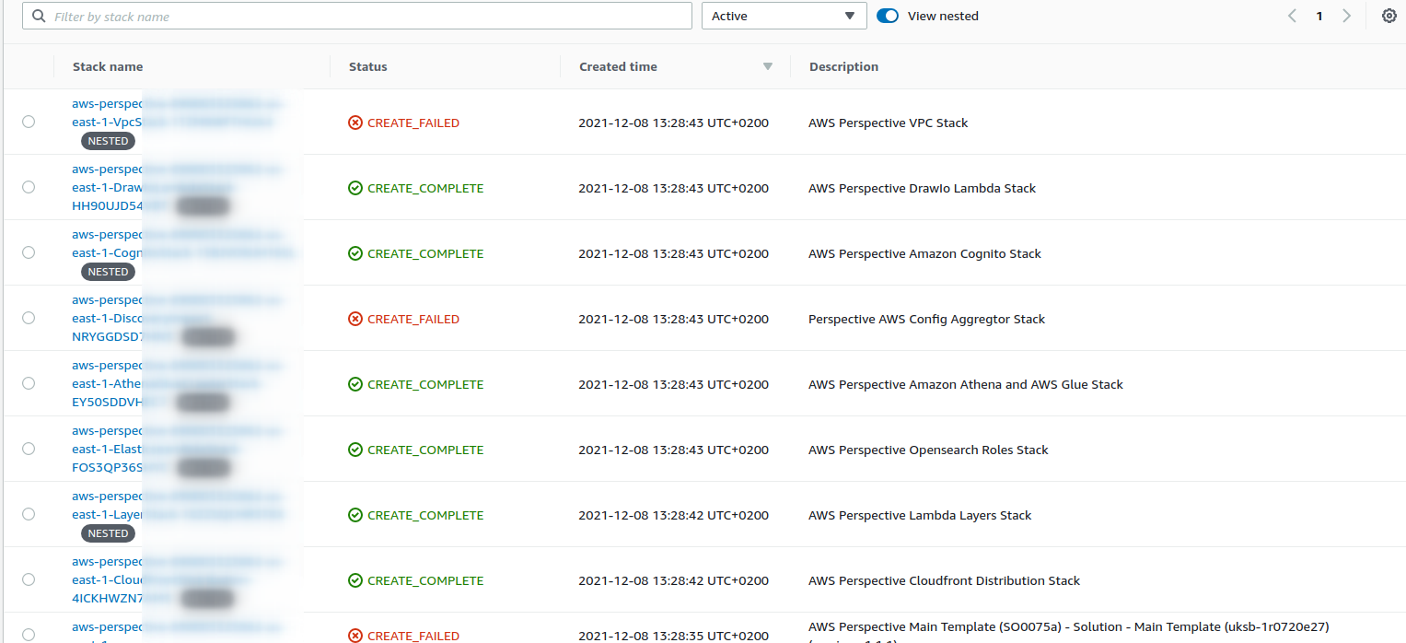Click the Filter by stack name field
Viewport: 1406px width, 643px height.
click(x=357, y=16)
